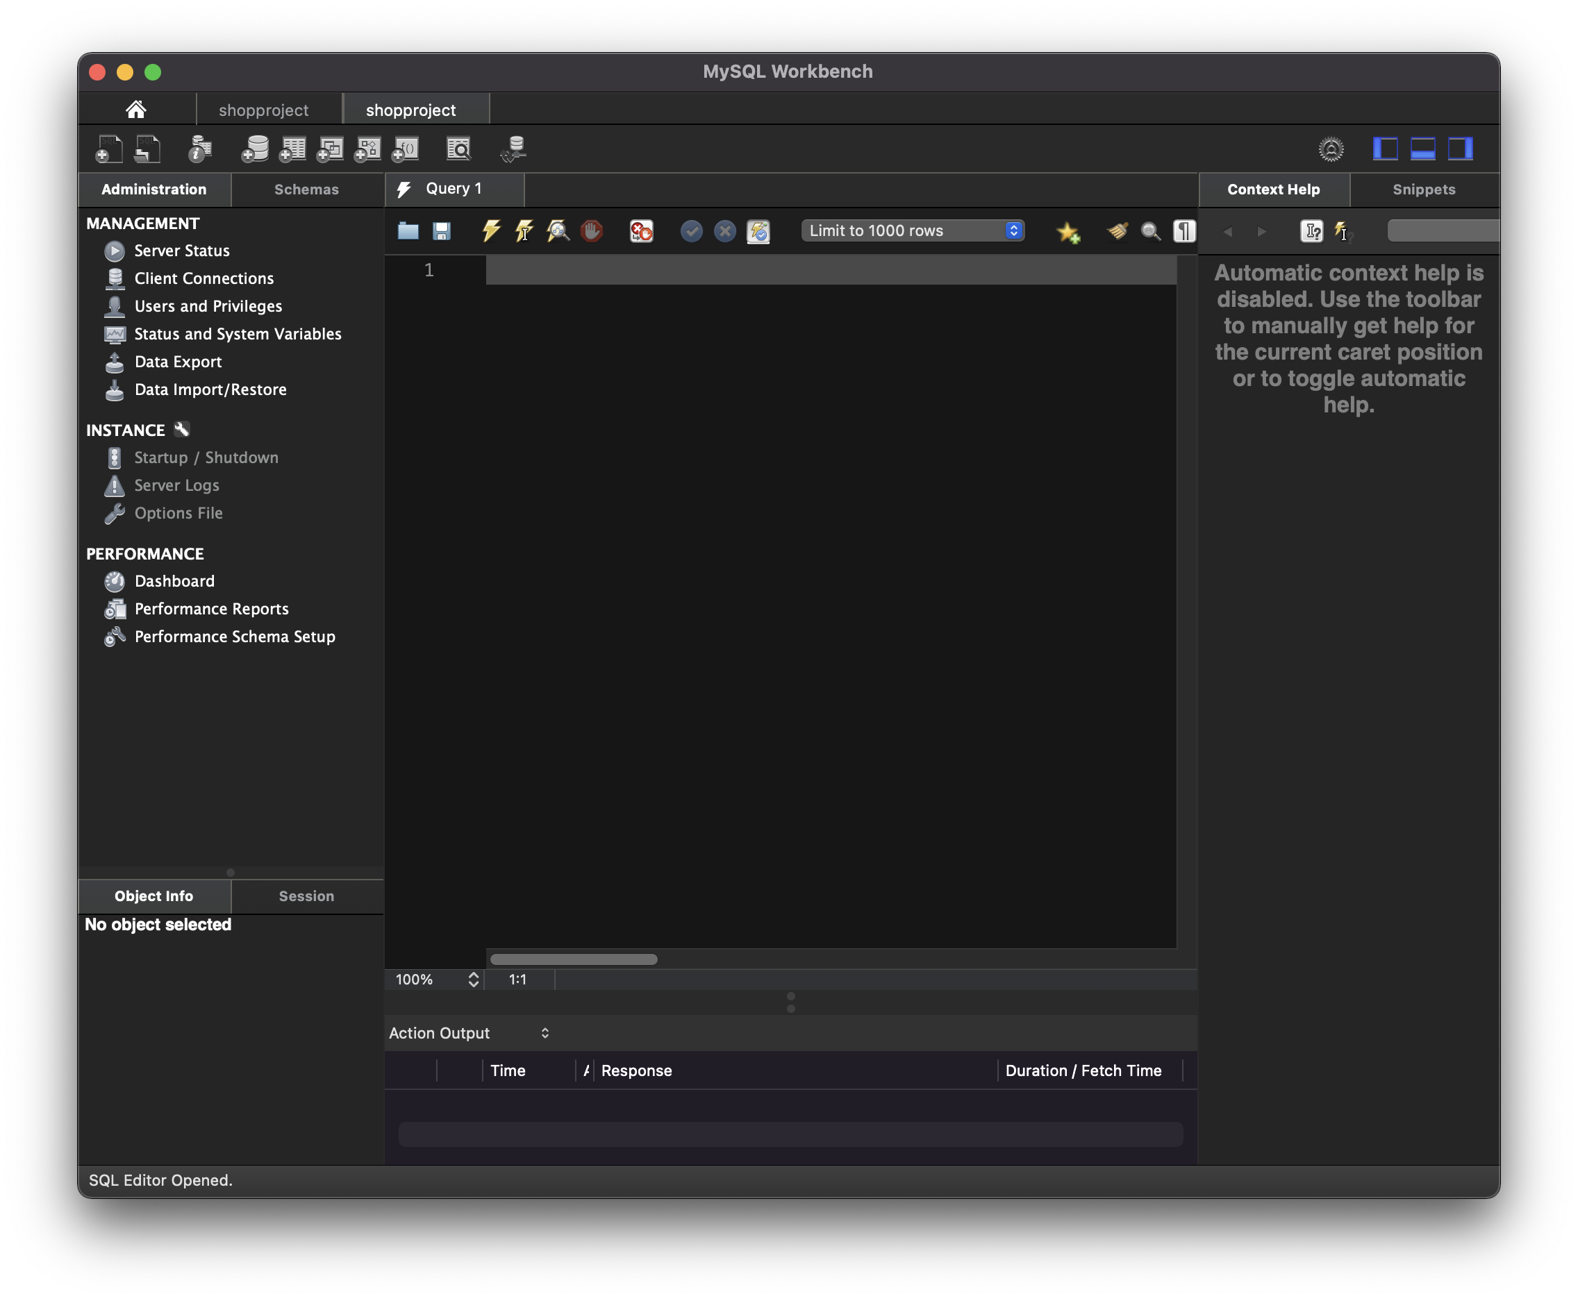Switch to the Snippets tab
Viewport: 1578px width, 1301px height.
pos(1424,190)
